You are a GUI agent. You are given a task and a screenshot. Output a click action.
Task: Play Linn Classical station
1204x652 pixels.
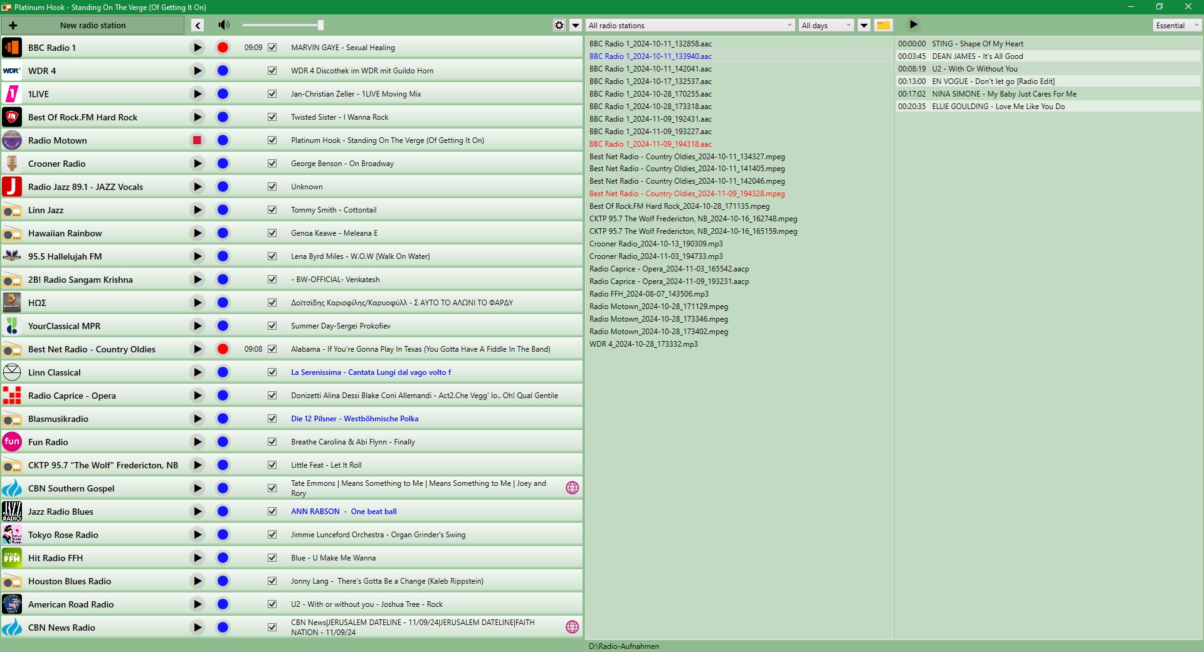pos(198,372)
